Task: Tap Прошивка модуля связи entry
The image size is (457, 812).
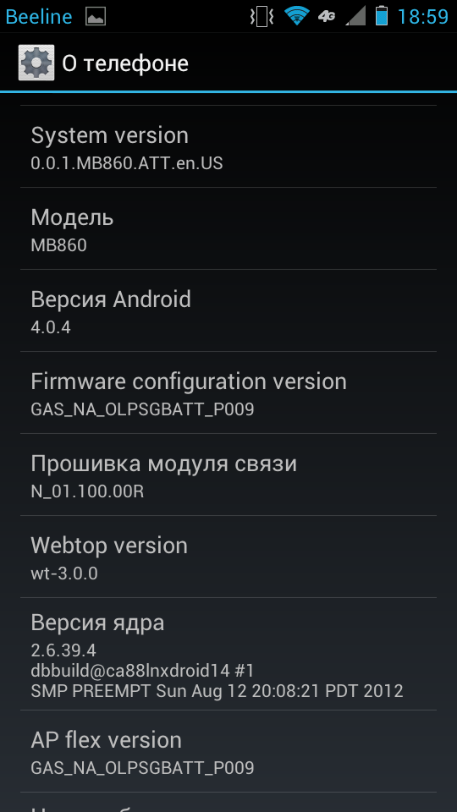Action: click(228, 475)
